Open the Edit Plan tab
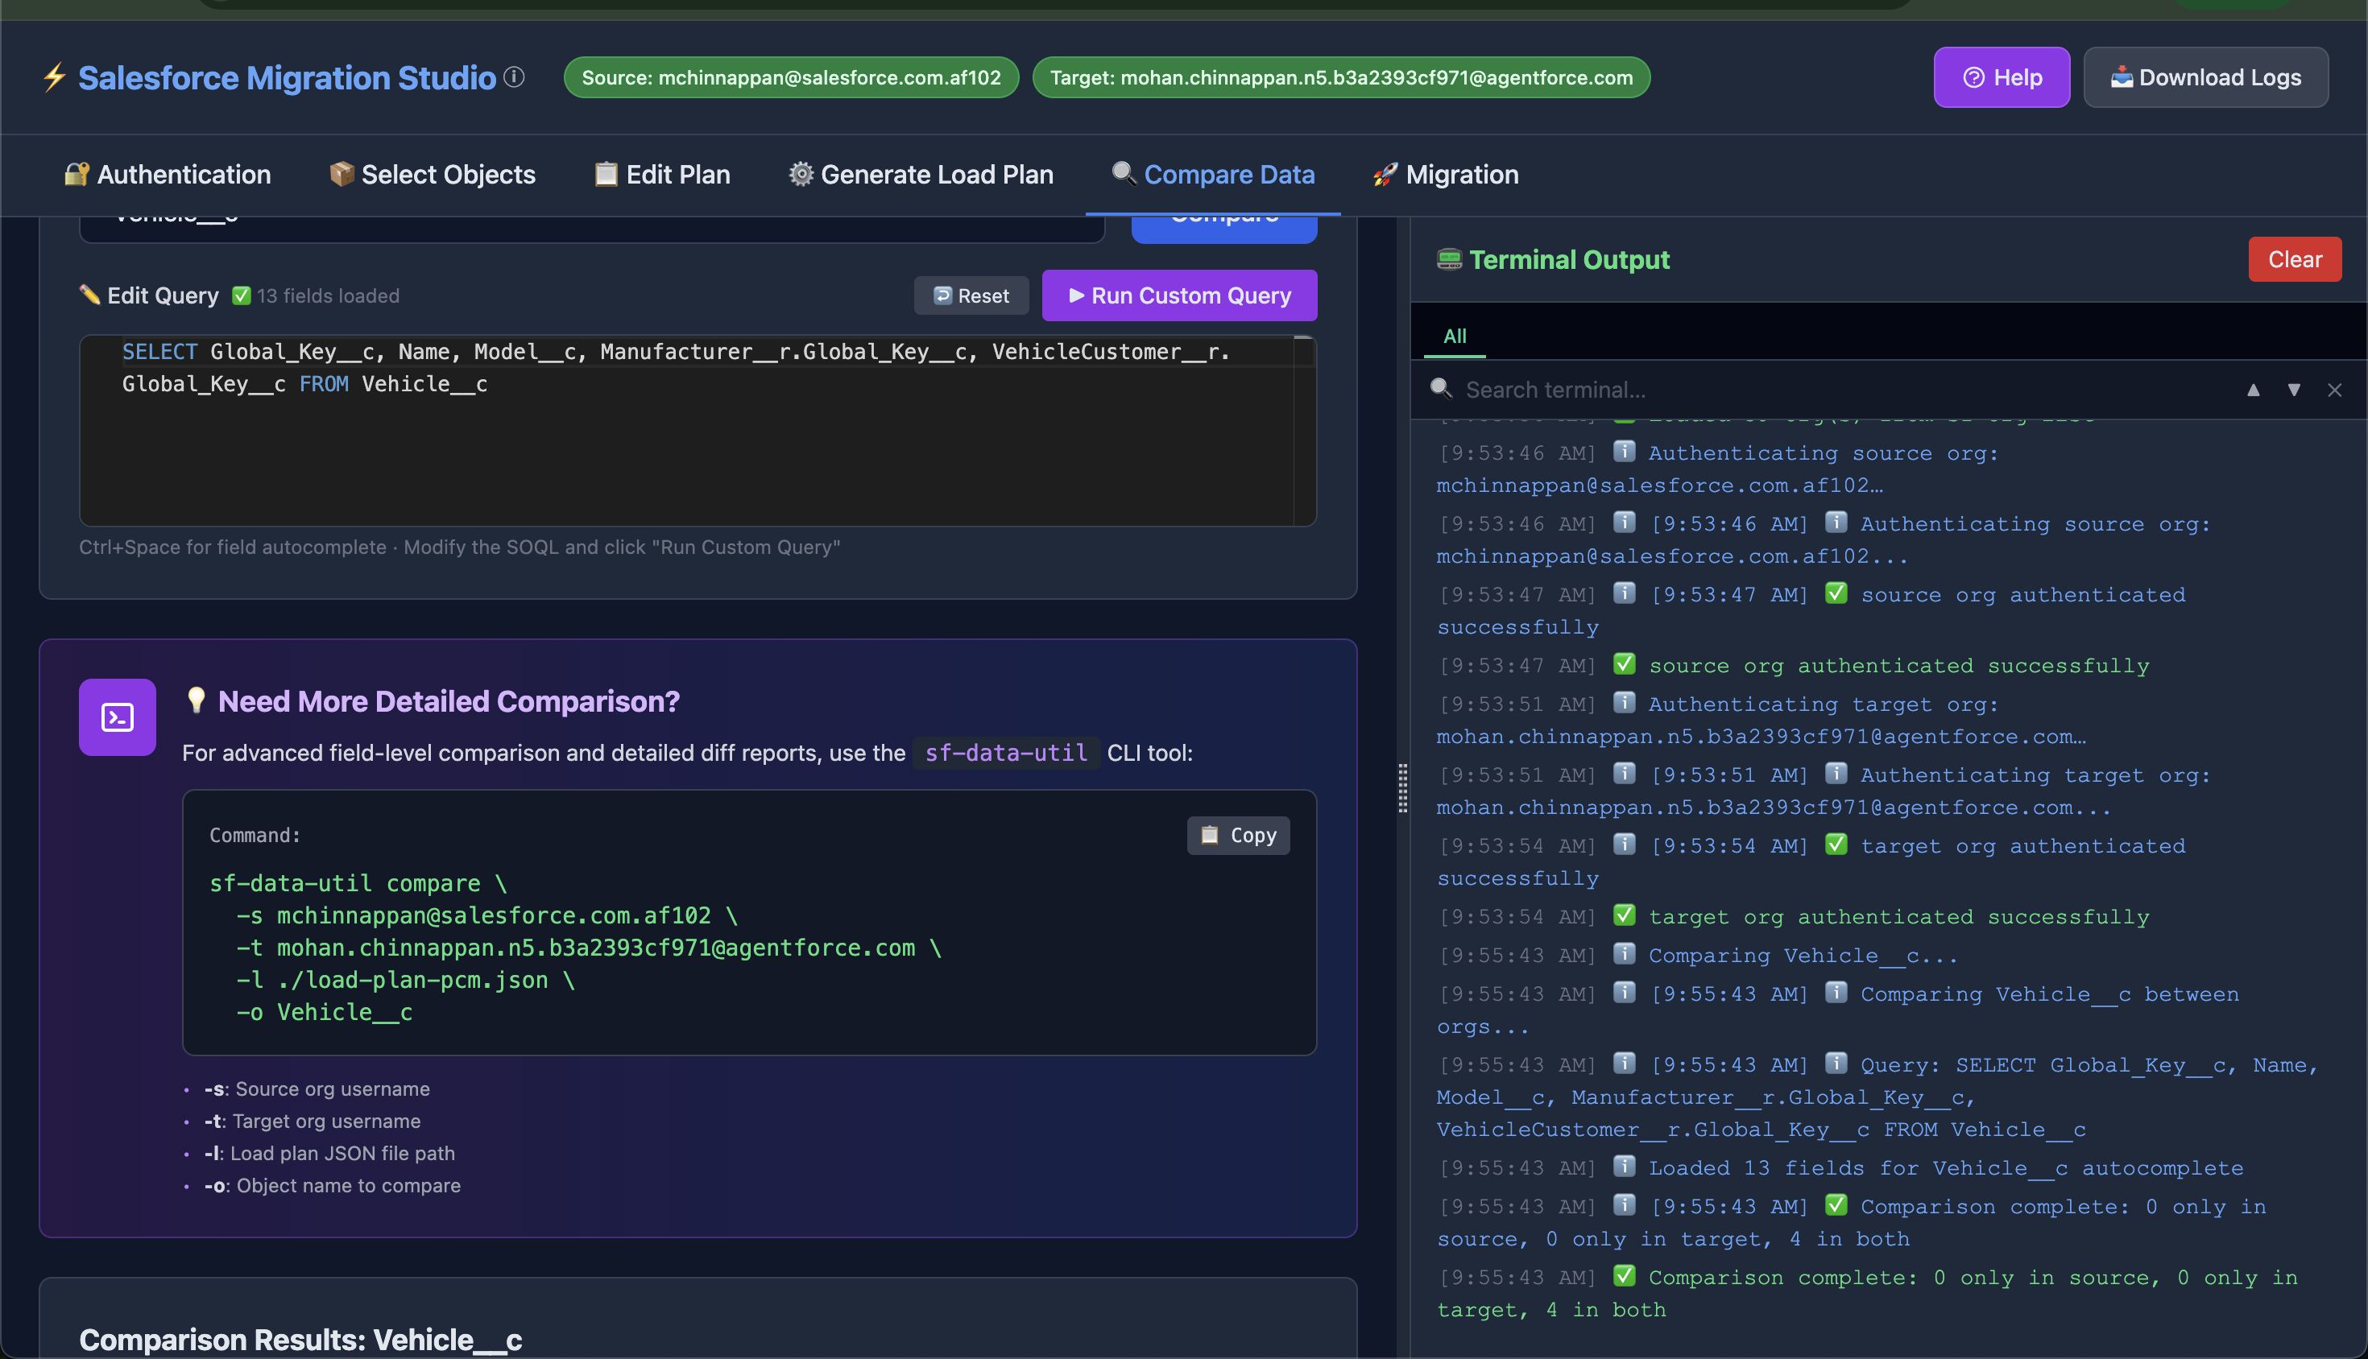This screenshot has width=2368, height=1359. (x=662, y=175)
